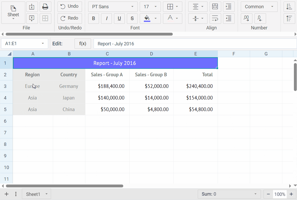Toggle Bold formatting
The width and height of the screenshot is (297, 200).
point(94,19)
